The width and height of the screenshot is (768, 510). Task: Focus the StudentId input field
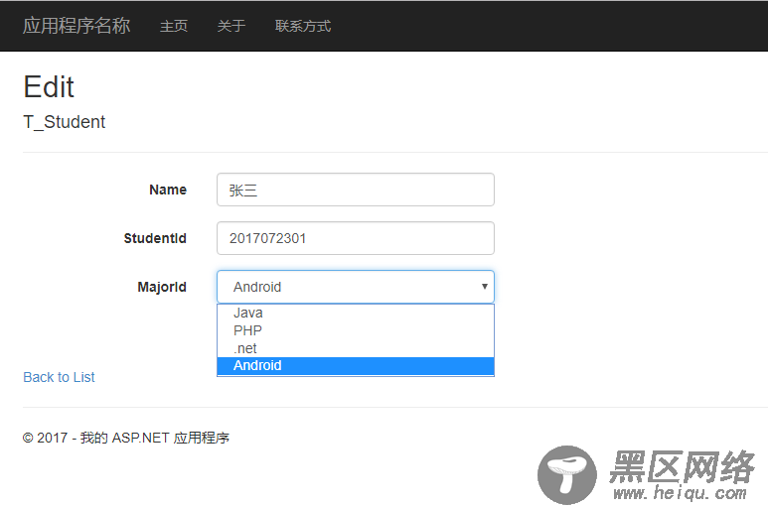click(x=356, y=238)
